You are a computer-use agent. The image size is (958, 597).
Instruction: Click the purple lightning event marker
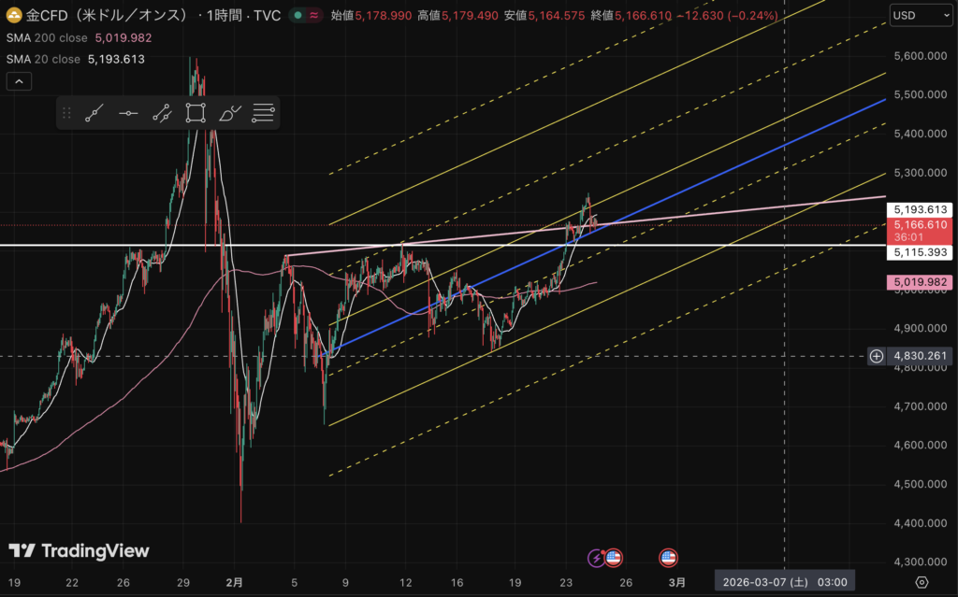click(x=596, y=558)
